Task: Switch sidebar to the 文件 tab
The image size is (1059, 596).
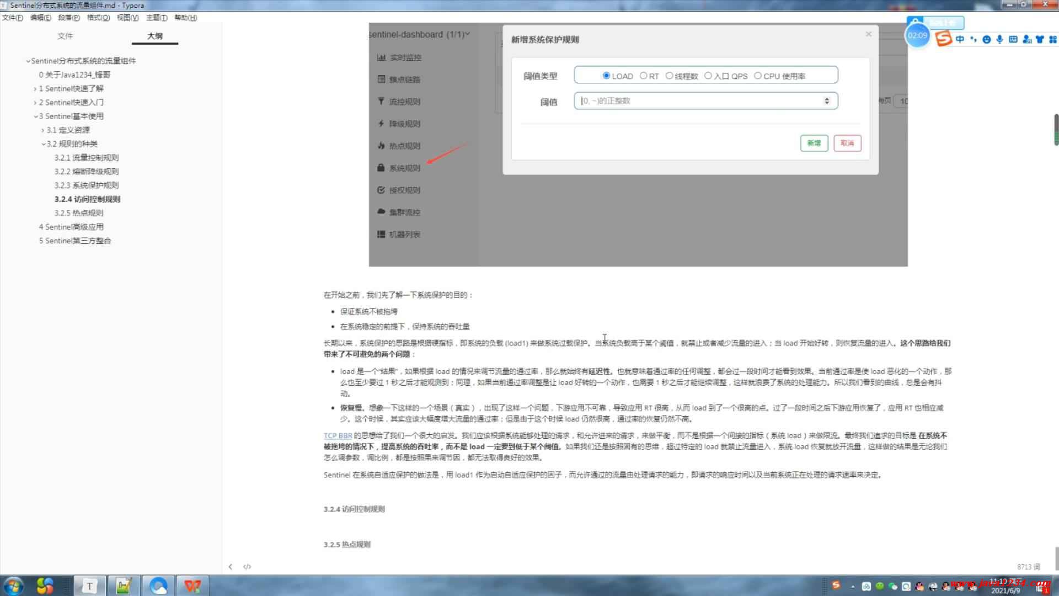Action: click(x=65, y=36)
